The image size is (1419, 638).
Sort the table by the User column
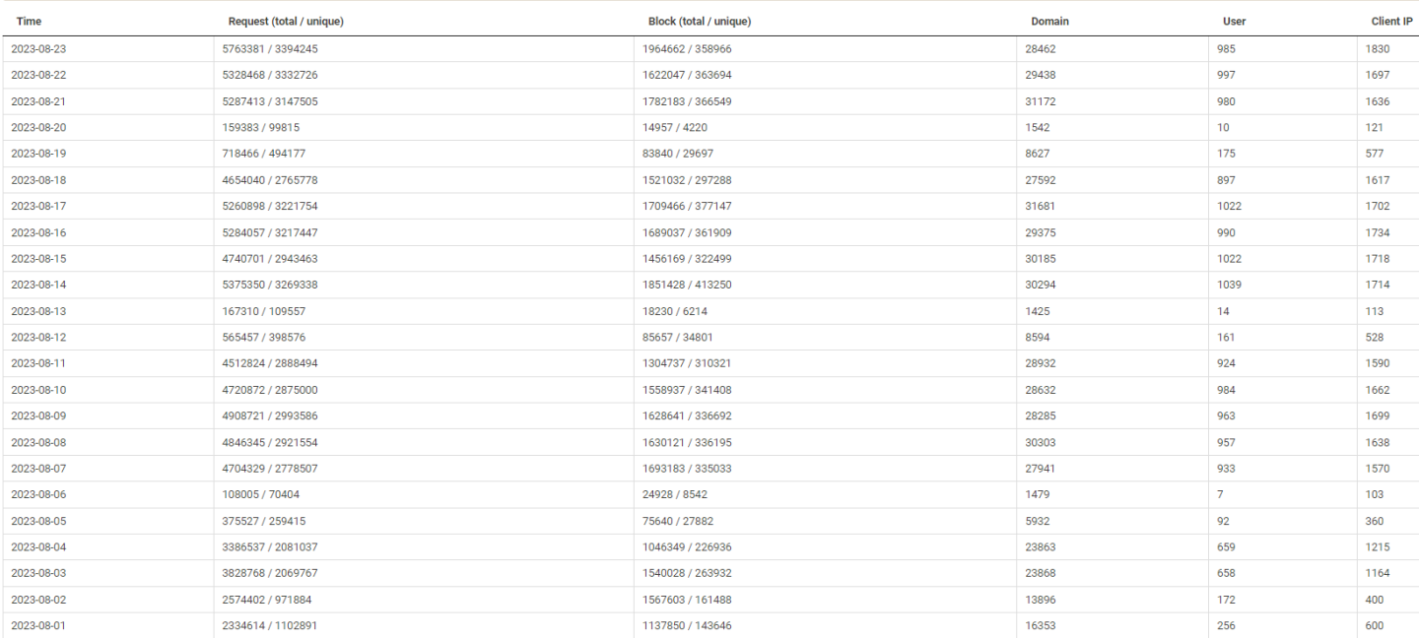(x=1235, y=21)
